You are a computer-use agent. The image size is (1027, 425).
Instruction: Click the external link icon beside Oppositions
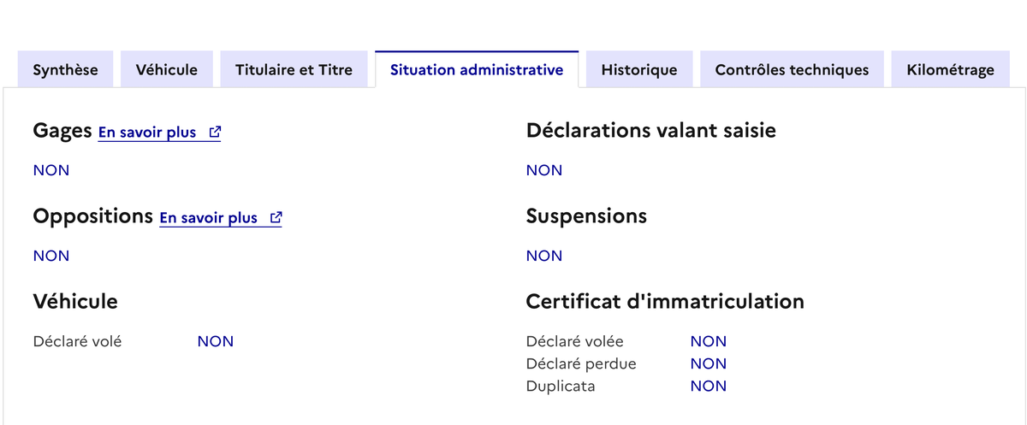276,218
